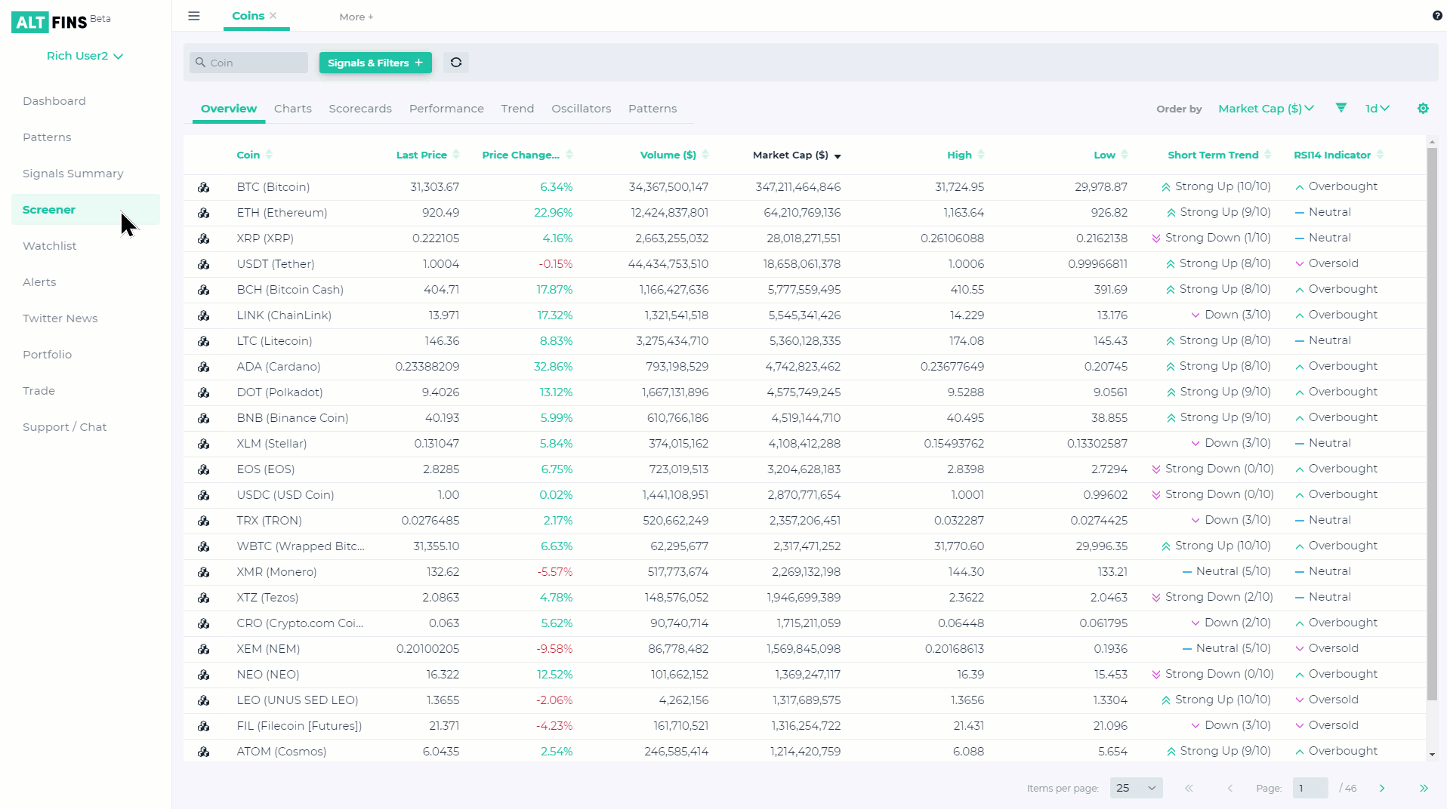Click the ADA (Cardano) row coin icon
This screenshot has height=809, width=1447.
(204, 367)
